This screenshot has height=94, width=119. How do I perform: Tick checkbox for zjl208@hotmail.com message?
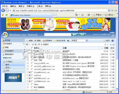pos(32,81)
